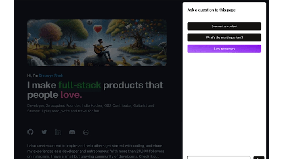
Task: Click the Discord icon
Action: pos(72,132)
